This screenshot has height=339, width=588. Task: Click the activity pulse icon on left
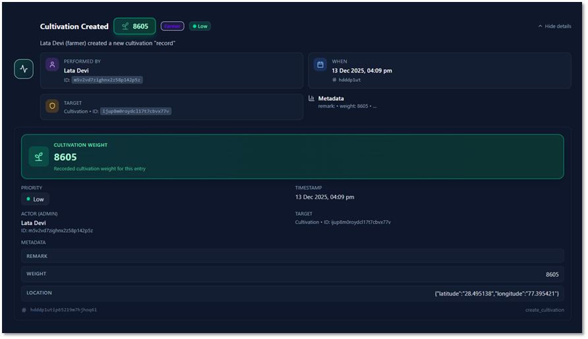pyautogui.click(x=24, y=69)
